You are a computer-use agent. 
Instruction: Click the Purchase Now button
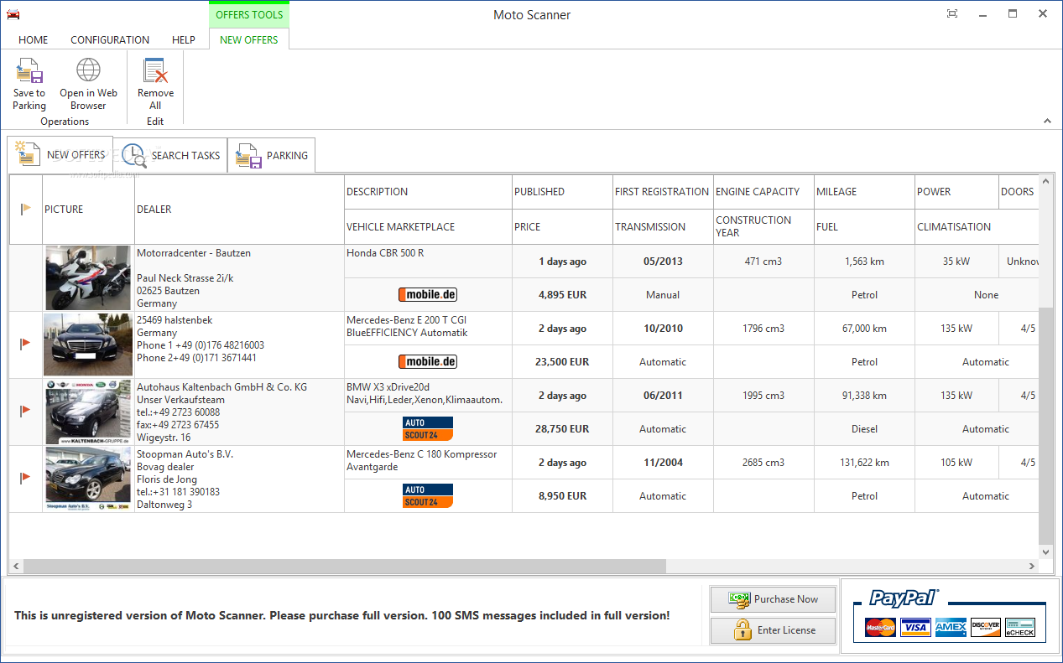pos(774,599)
